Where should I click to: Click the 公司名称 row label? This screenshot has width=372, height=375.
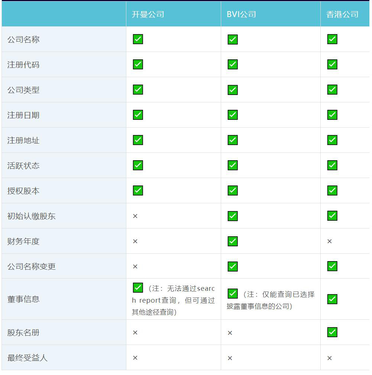tap(23, 39)
